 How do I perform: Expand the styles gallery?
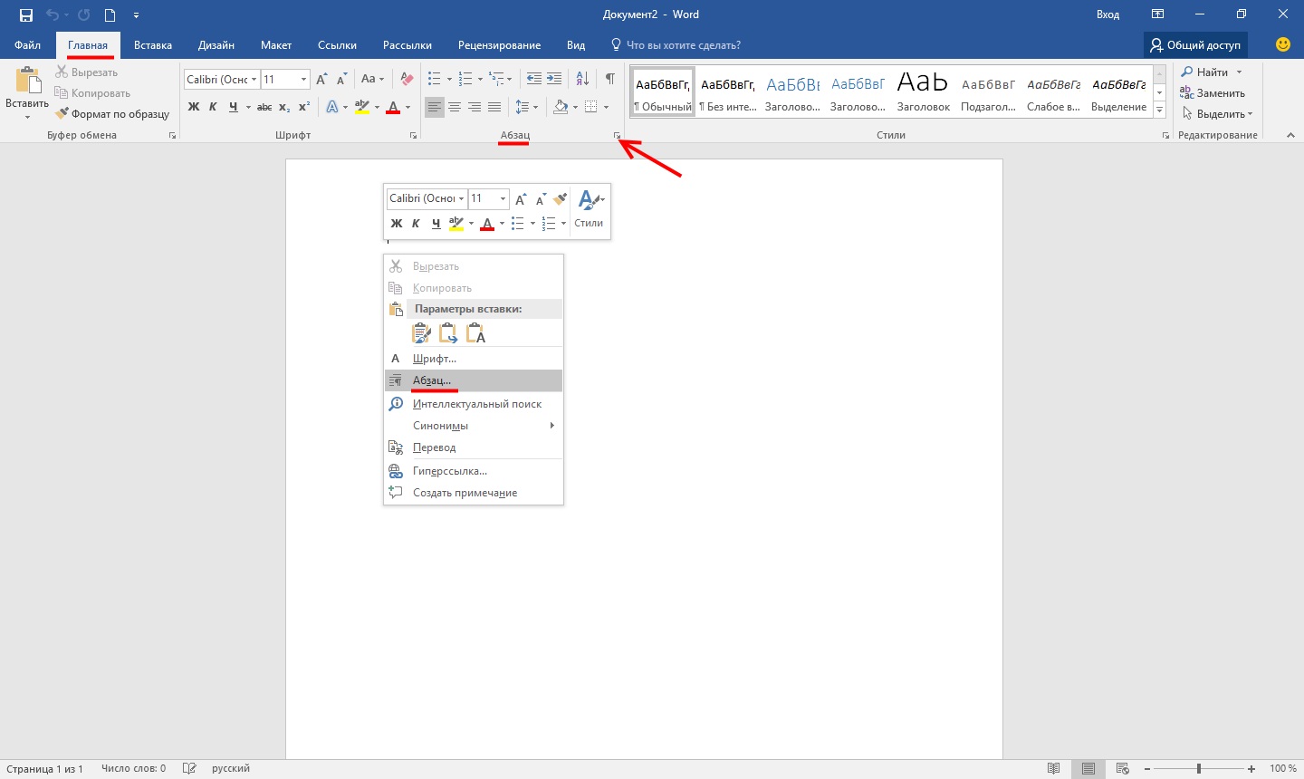click(x=1159, y=111)
